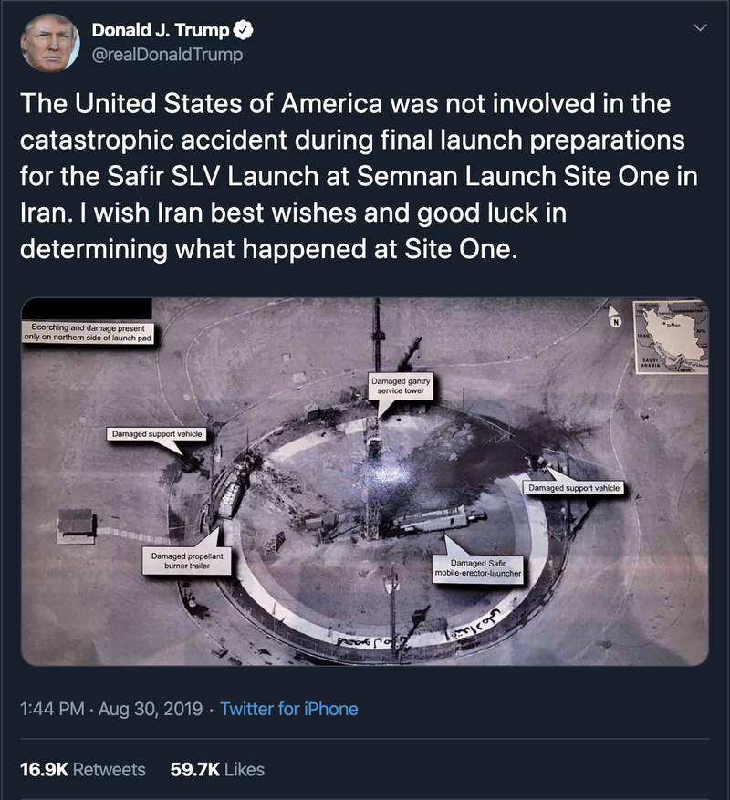Screen dimensions: 730x800
Task: View the 16.9K Retweets list
Action: [x=83, y=769]
